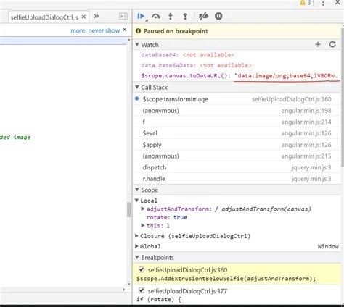Close the selfieUploadDialogCtrl.js tab
Screen dimensions: 344x307
[x=83, y=17]
